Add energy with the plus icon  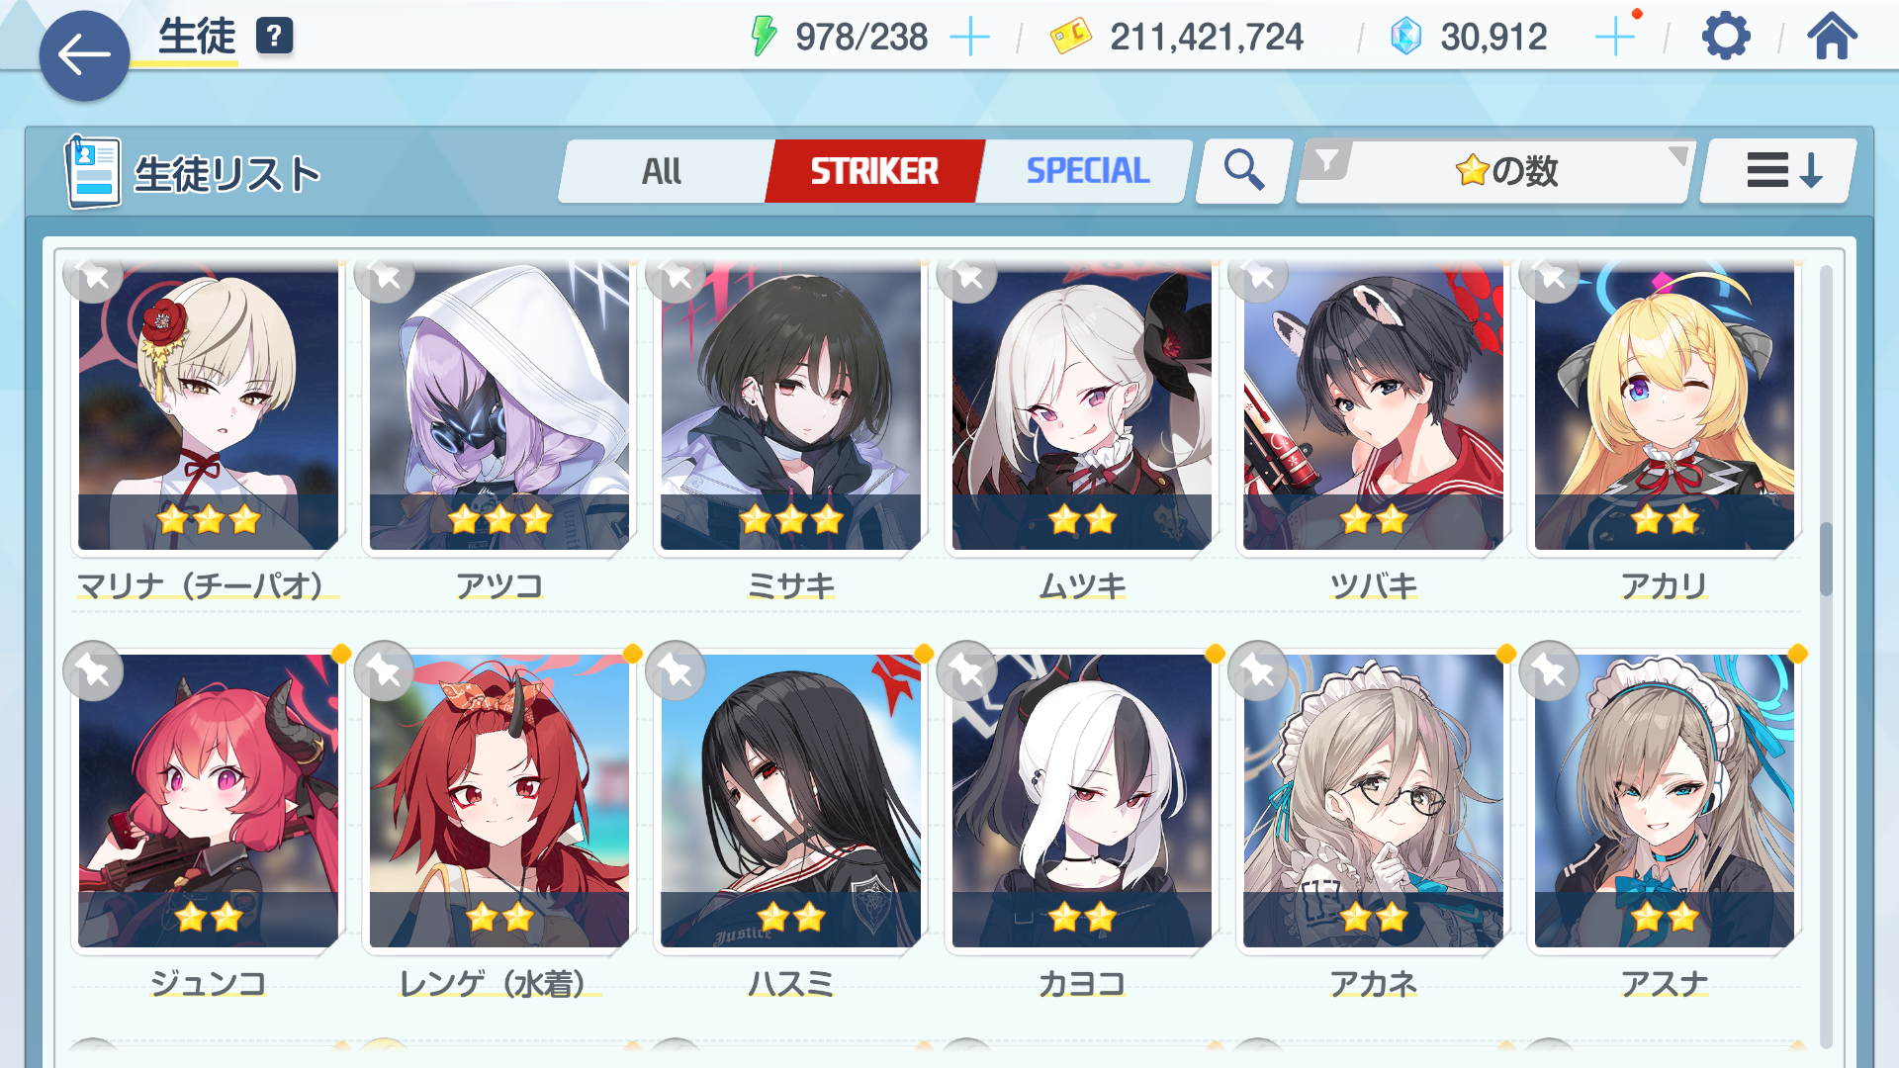click(969, 38)
